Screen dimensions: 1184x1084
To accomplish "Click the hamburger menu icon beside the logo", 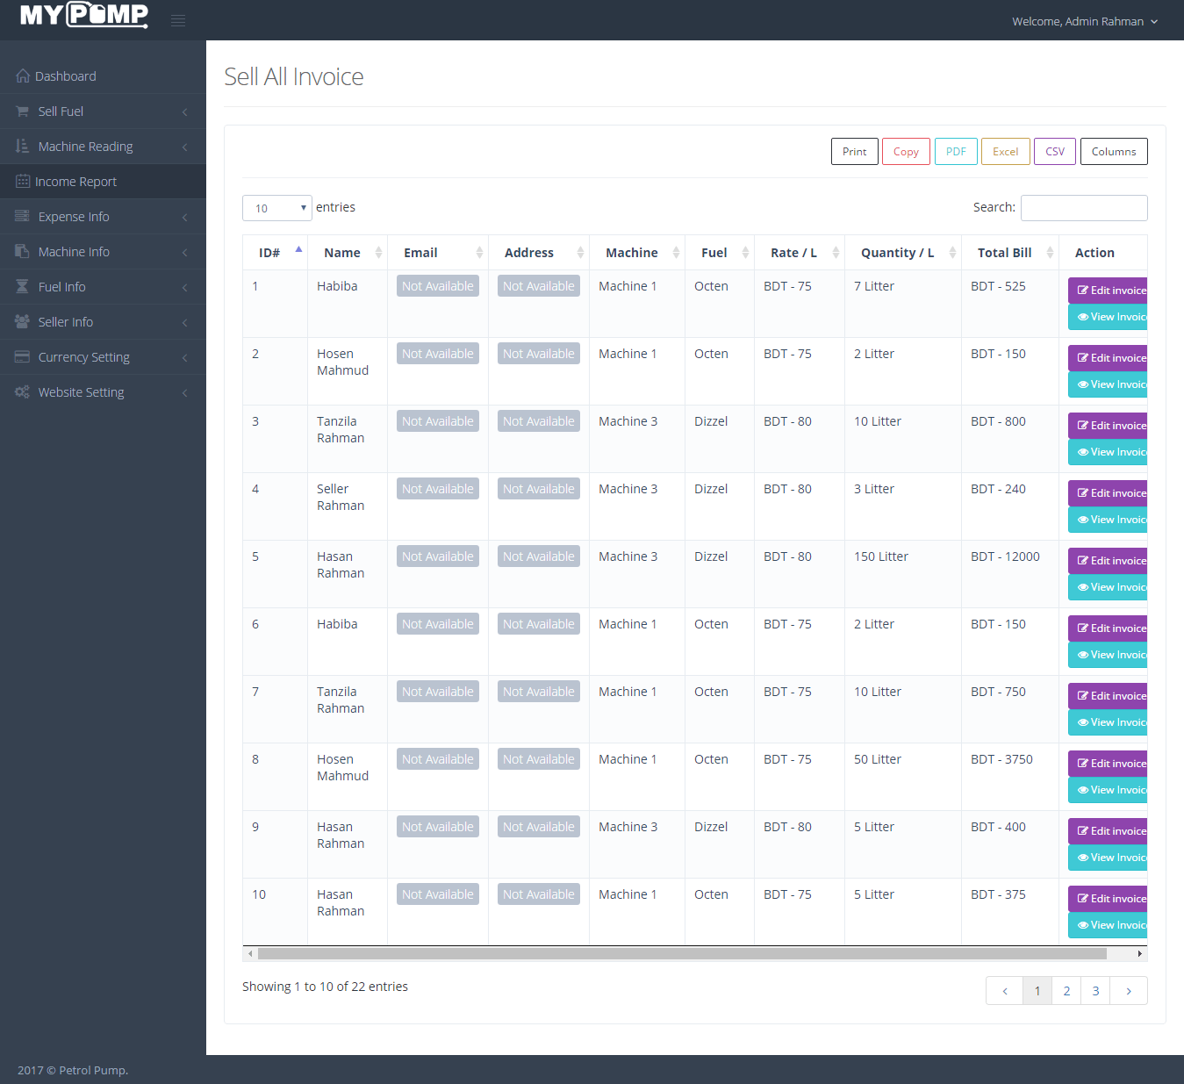I will click(178, 19).
